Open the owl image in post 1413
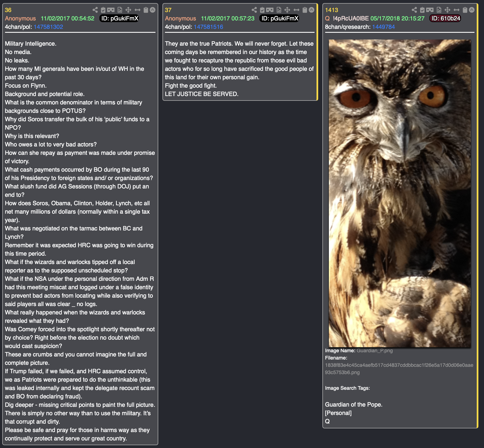 400,193
